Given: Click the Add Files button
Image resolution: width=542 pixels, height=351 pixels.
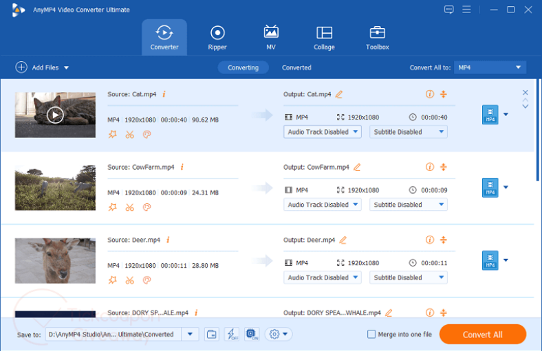Looking at the screenshot, I should 42,67.
